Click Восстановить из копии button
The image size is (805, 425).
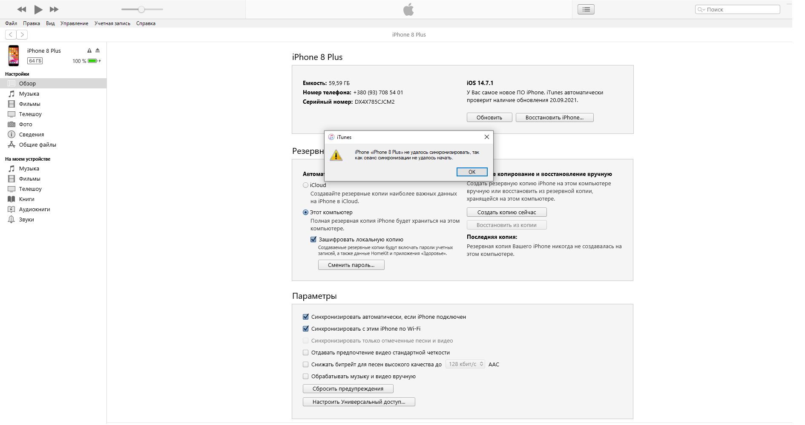507,225
